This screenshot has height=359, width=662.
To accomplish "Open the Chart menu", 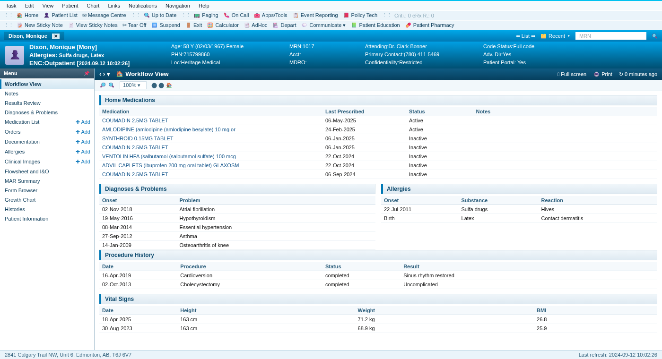I will coord(93,6).
